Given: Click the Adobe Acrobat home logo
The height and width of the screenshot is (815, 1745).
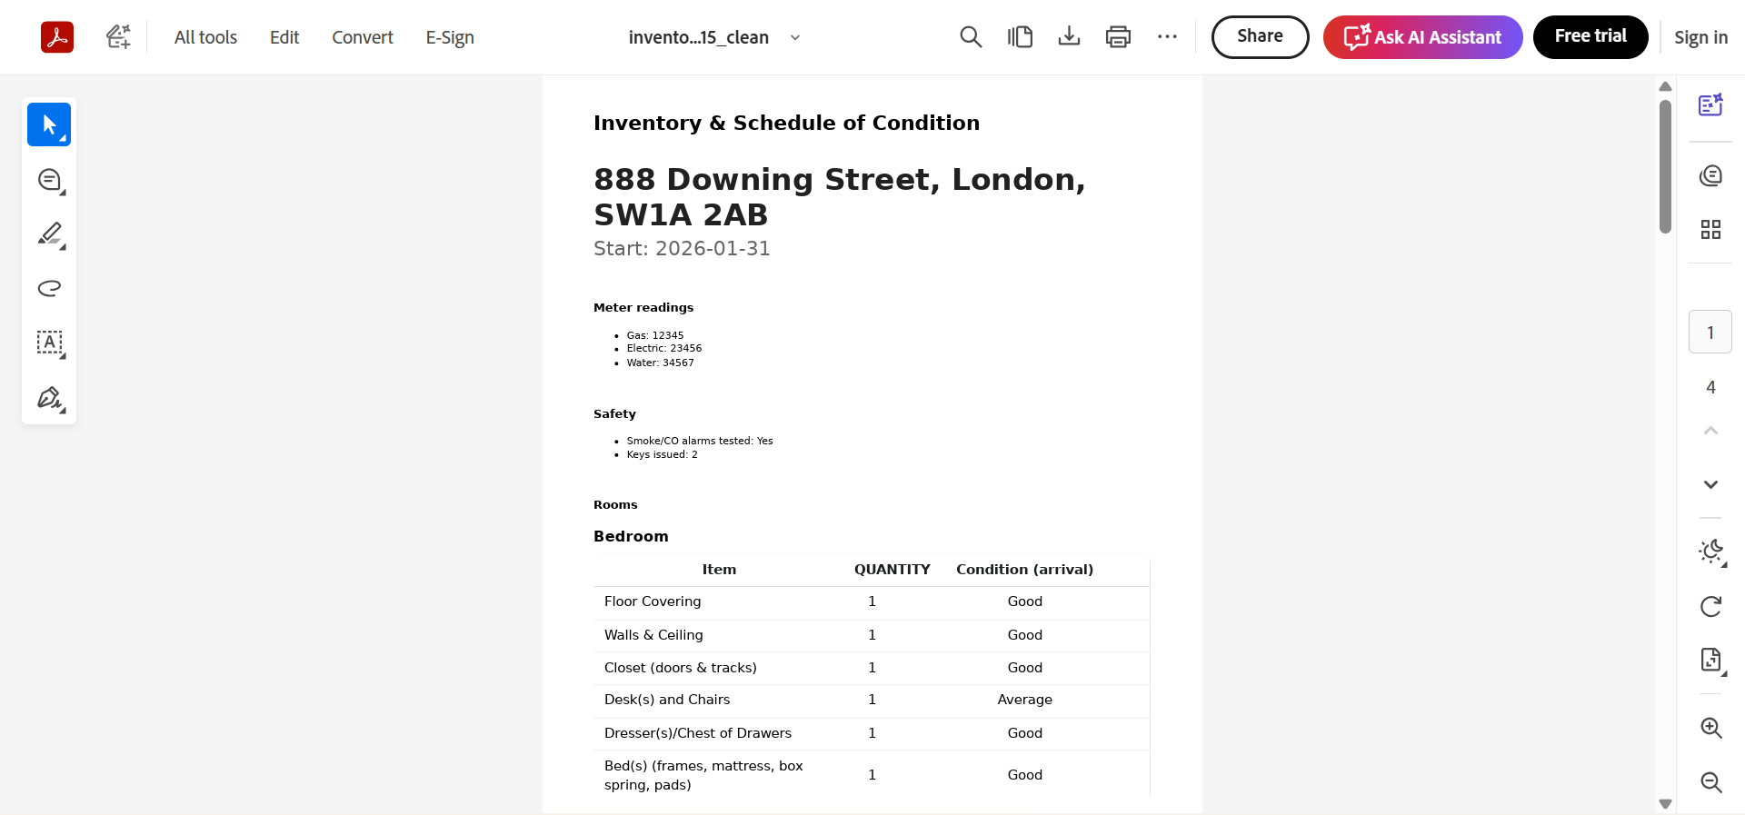Looking at the screenshot, I should coord(57,37).
